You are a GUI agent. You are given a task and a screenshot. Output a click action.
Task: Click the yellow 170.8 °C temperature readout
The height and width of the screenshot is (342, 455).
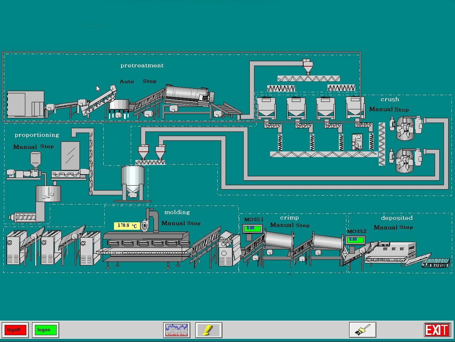coord(127,226)
